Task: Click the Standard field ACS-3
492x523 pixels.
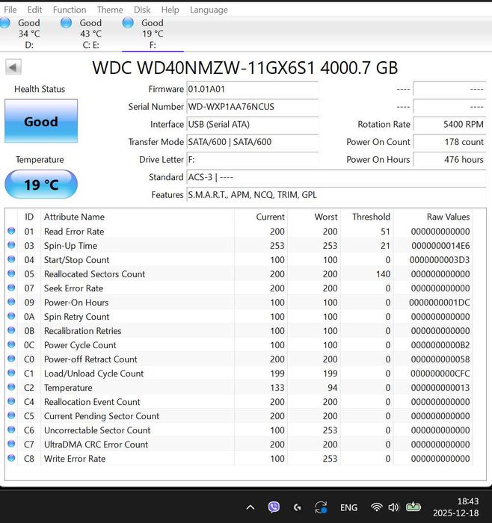Action: pyautogui.click(x=336, y=177)
